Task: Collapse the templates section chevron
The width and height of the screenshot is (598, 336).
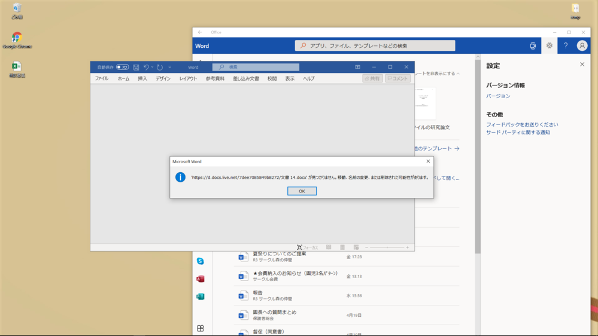Action: click(x=458, y=74)
